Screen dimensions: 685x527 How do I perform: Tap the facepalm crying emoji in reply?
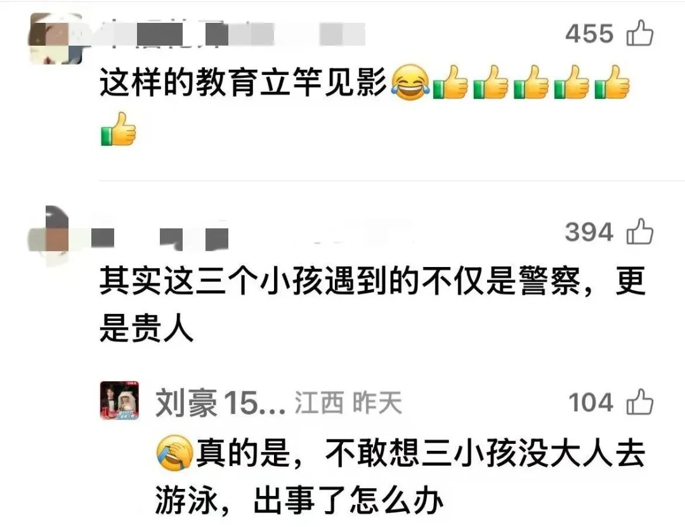(175, 453)
